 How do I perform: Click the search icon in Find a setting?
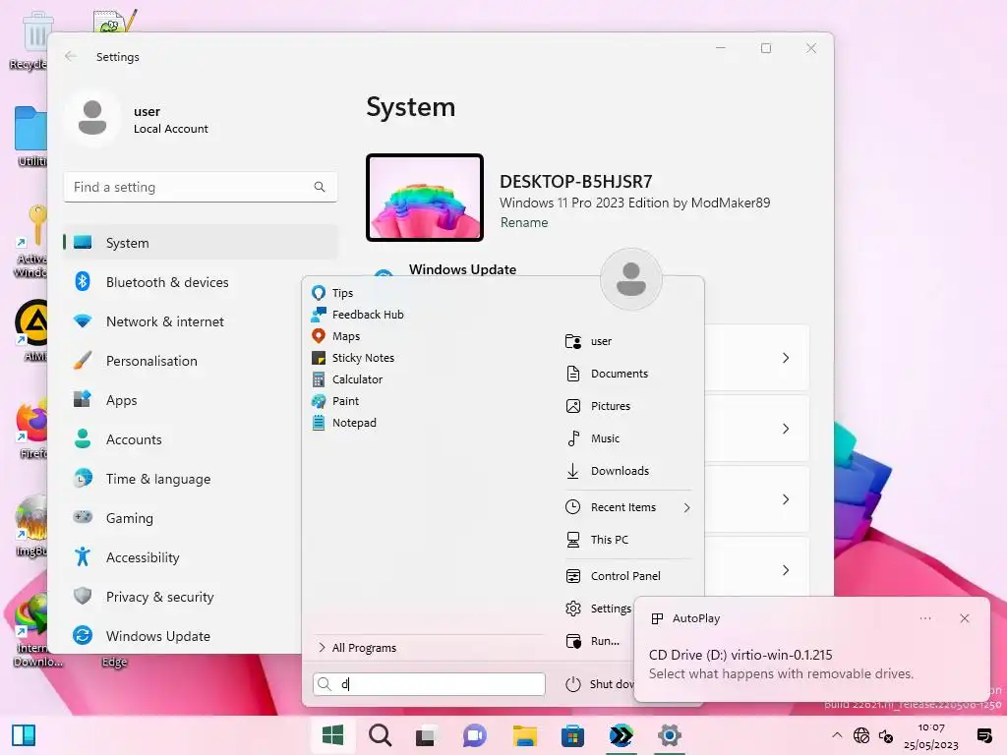click(320, 187)
